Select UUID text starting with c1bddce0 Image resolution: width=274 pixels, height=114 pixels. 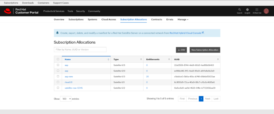195,77
